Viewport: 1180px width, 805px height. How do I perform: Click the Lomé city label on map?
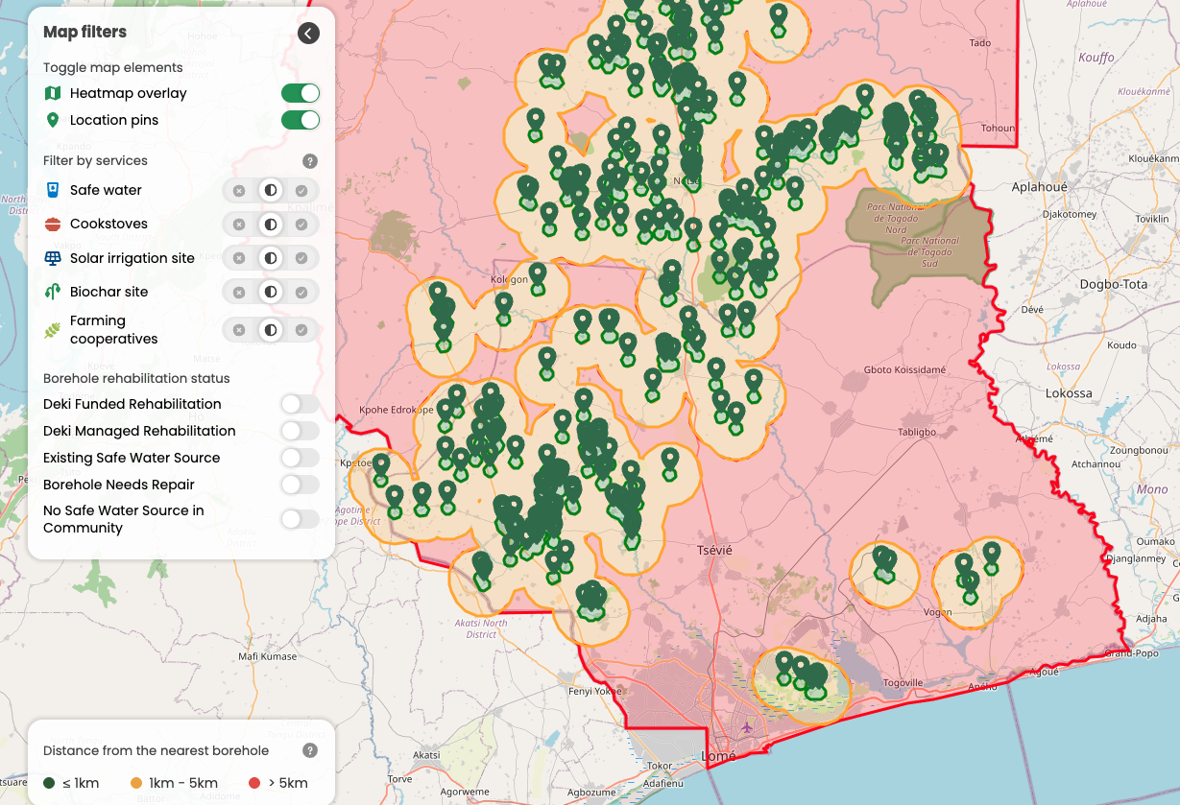[x=719, y=756]
